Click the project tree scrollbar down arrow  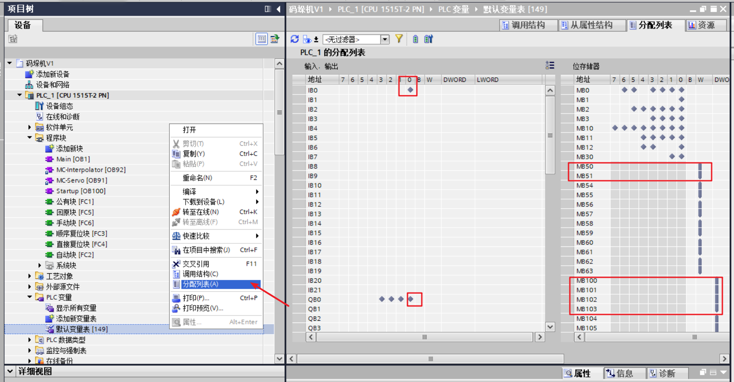(x=280, y=359)
